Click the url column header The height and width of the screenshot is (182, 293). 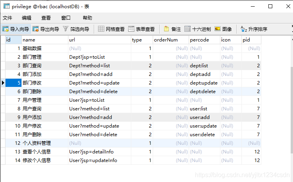pos(100,40)
